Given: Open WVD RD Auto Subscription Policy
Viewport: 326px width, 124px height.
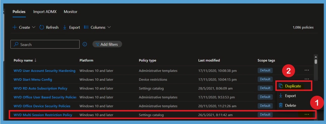Looking at the screenshot, I should click(40, 88).
